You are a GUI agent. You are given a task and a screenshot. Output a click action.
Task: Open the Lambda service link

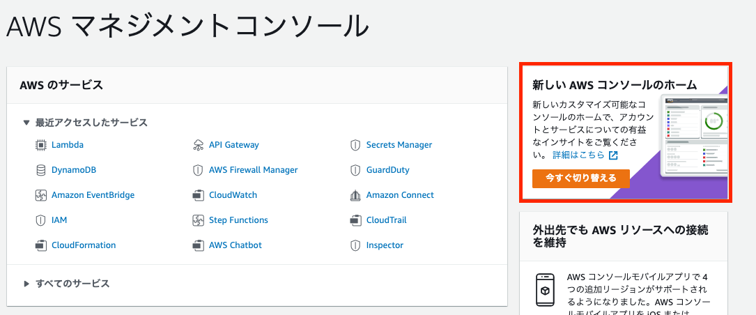tap(68, 145)
